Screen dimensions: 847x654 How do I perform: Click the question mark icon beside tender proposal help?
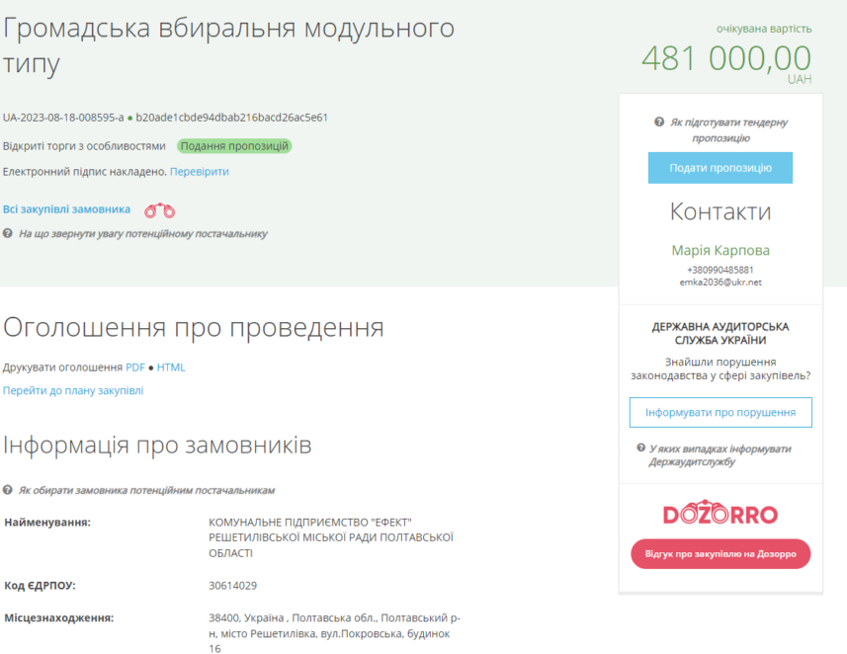pos(659,123)
